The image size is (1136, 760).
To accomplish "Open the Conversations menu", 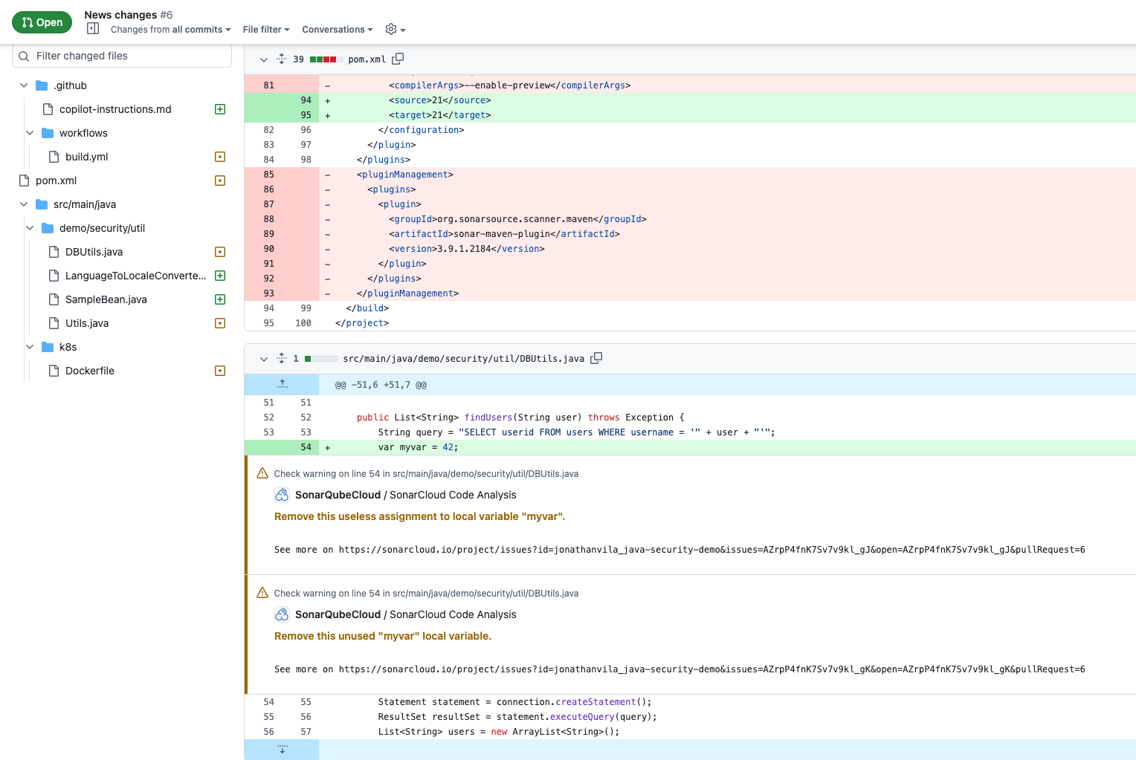I will click(337, 30).
